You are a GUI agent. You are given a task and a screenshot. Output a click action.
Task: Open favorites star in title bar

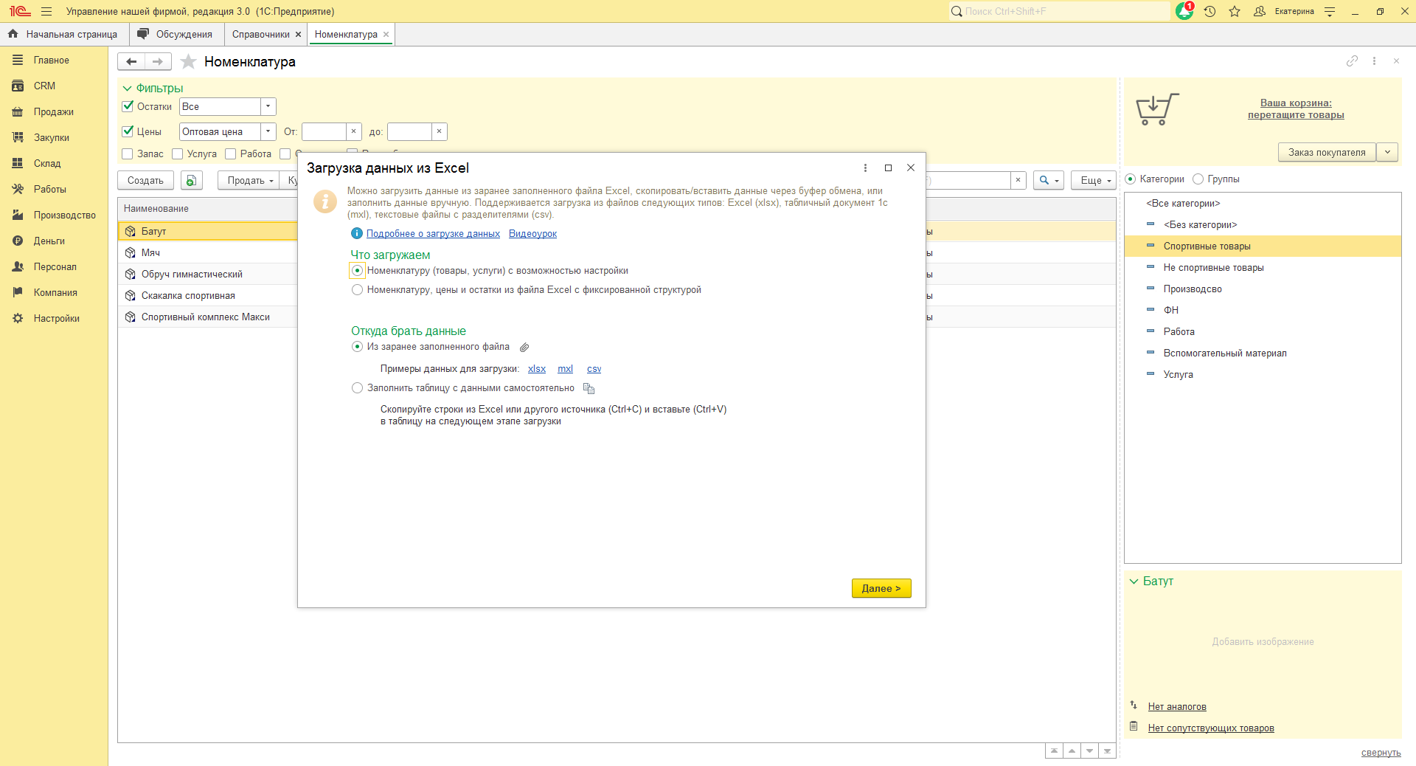click(1235, 11)
